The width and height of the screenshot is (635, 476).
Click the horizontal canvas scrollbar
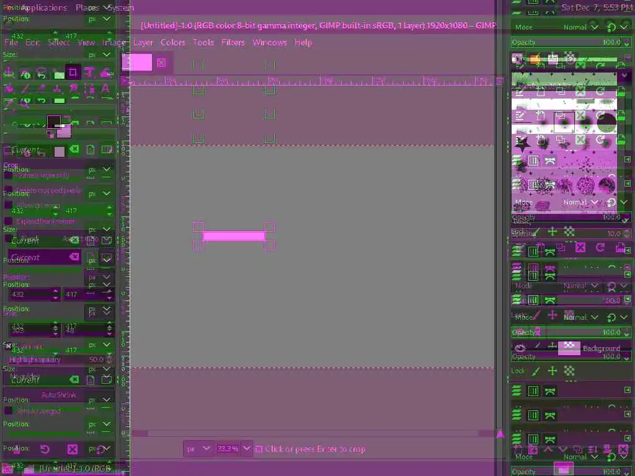pyautogui.click(x=313, y=433)
